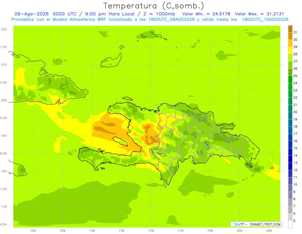Click the '70W' longitude label
Screen dimensions: 302x234
pos(210,230)
